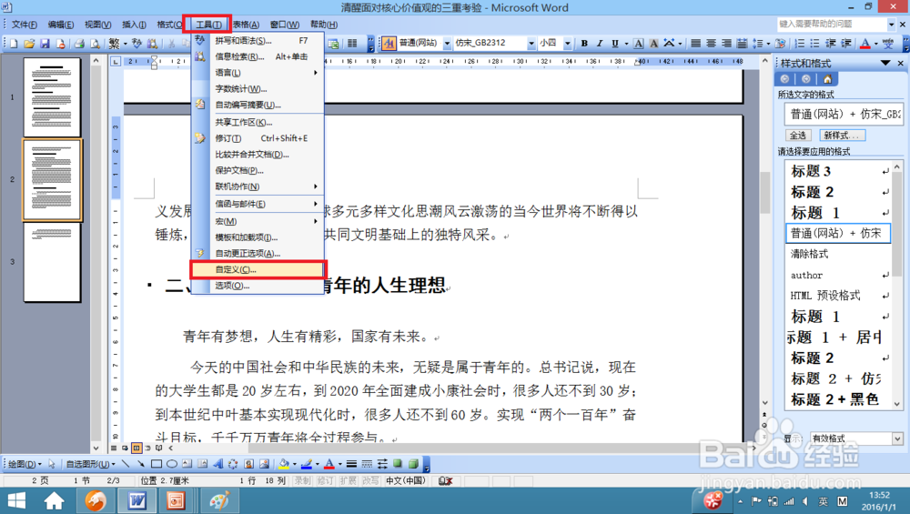The width and height of the screenshot is (910, 514).
Task: Click the numbered list icon
Action: point(800,44)
